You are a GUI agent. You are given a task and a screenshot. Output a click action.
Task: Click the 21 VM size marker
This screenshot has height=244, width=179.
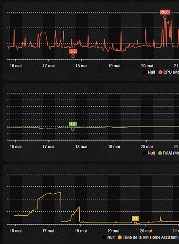coord(135,219)
